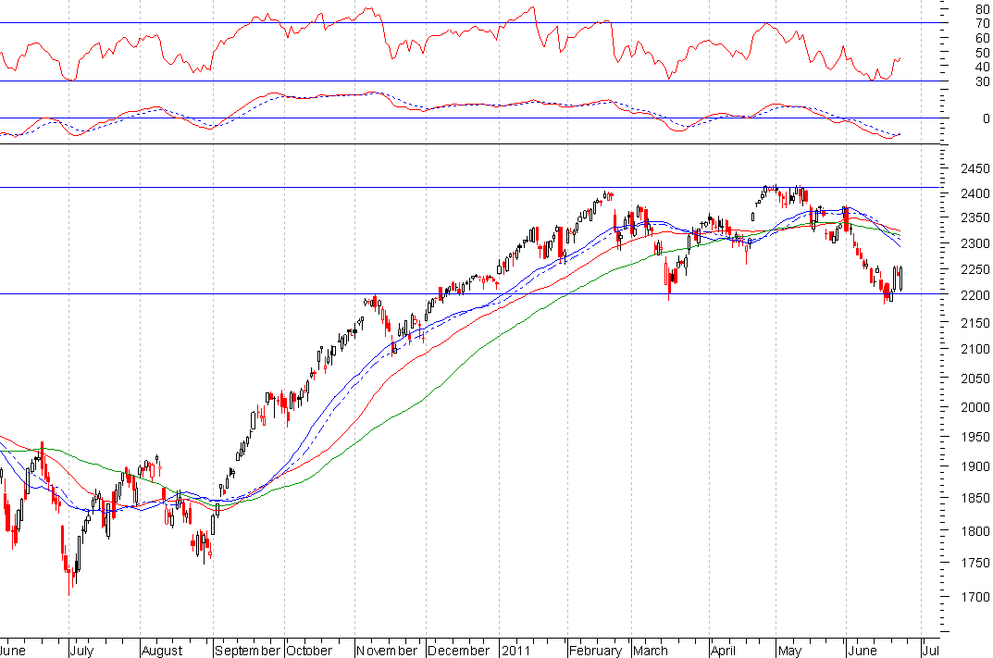Click the 2011 year label

(x=515, y=651)
